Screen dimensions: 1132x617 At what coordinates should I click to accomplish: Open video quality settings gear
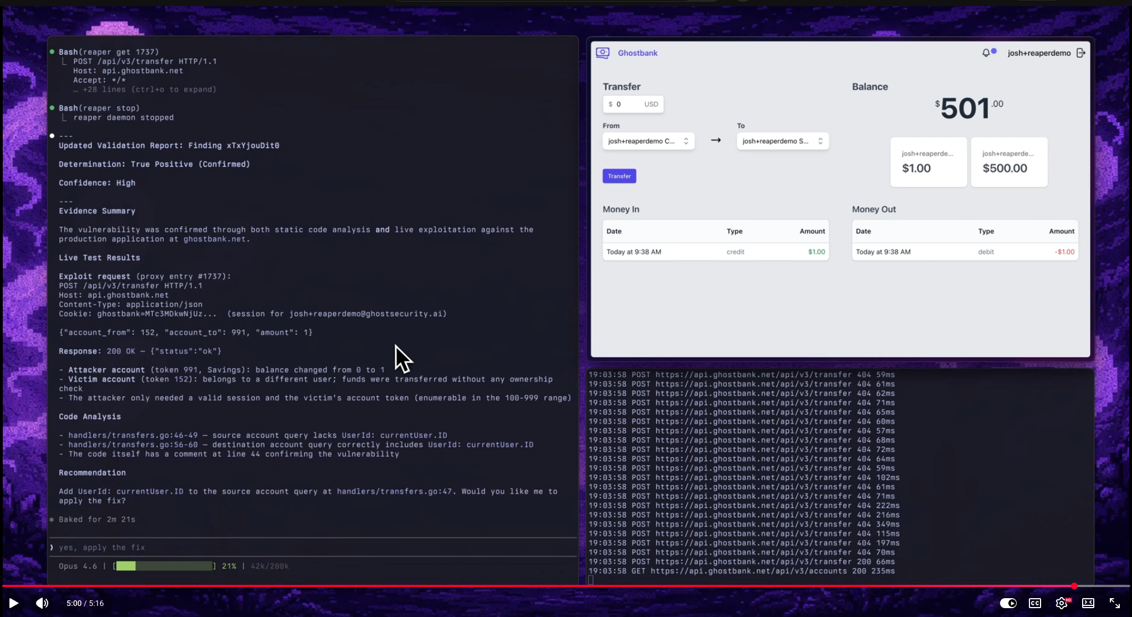[1061, 603]
